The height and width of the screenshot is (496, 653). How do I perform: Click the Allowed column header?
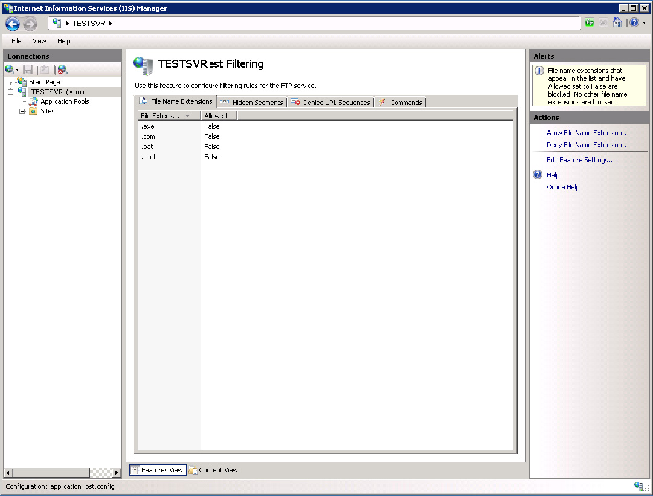pos(219,116)
